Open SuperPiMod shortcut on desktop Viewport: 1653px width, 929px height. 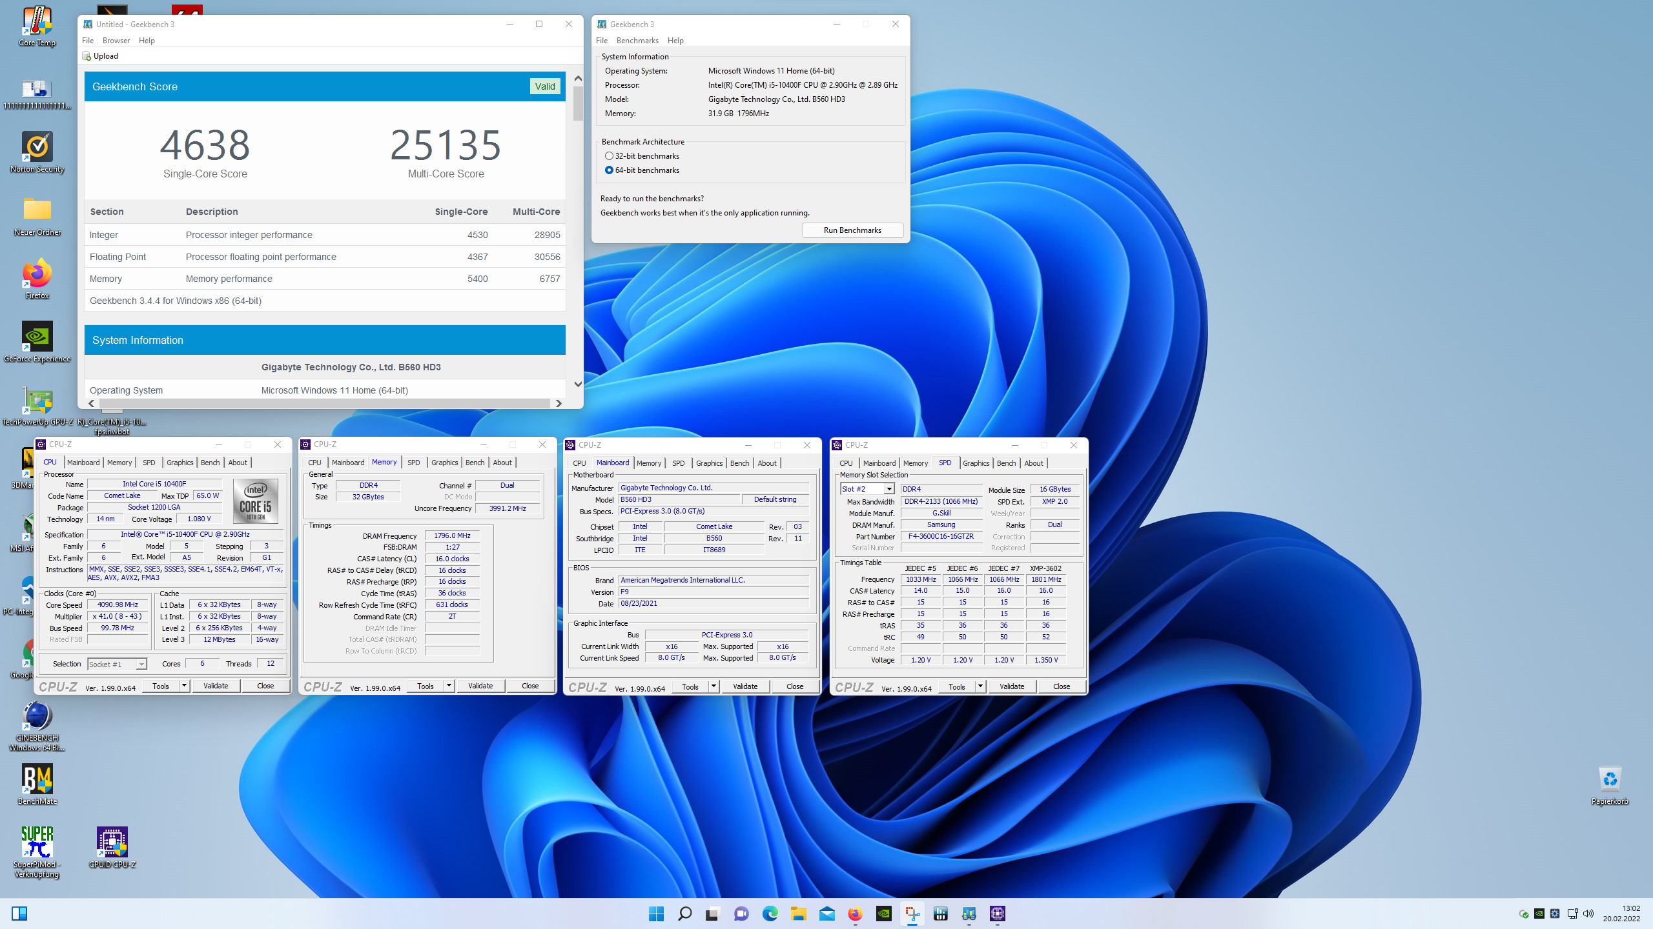click(37, 852)
